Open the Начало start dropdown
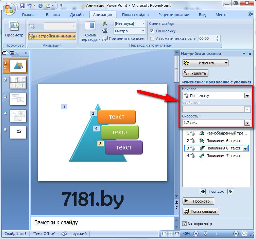The width and height of the screenshot is (256, 239). [247, 96]
